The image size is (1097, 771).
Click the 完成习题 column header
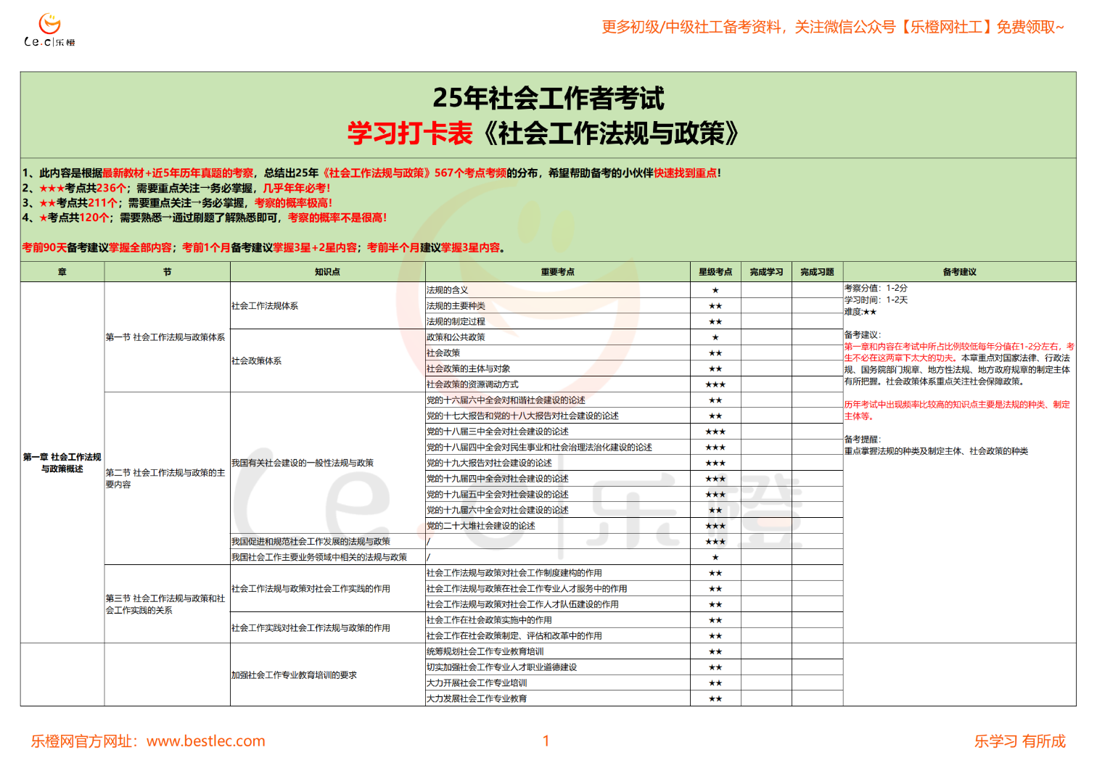point(817,272)
